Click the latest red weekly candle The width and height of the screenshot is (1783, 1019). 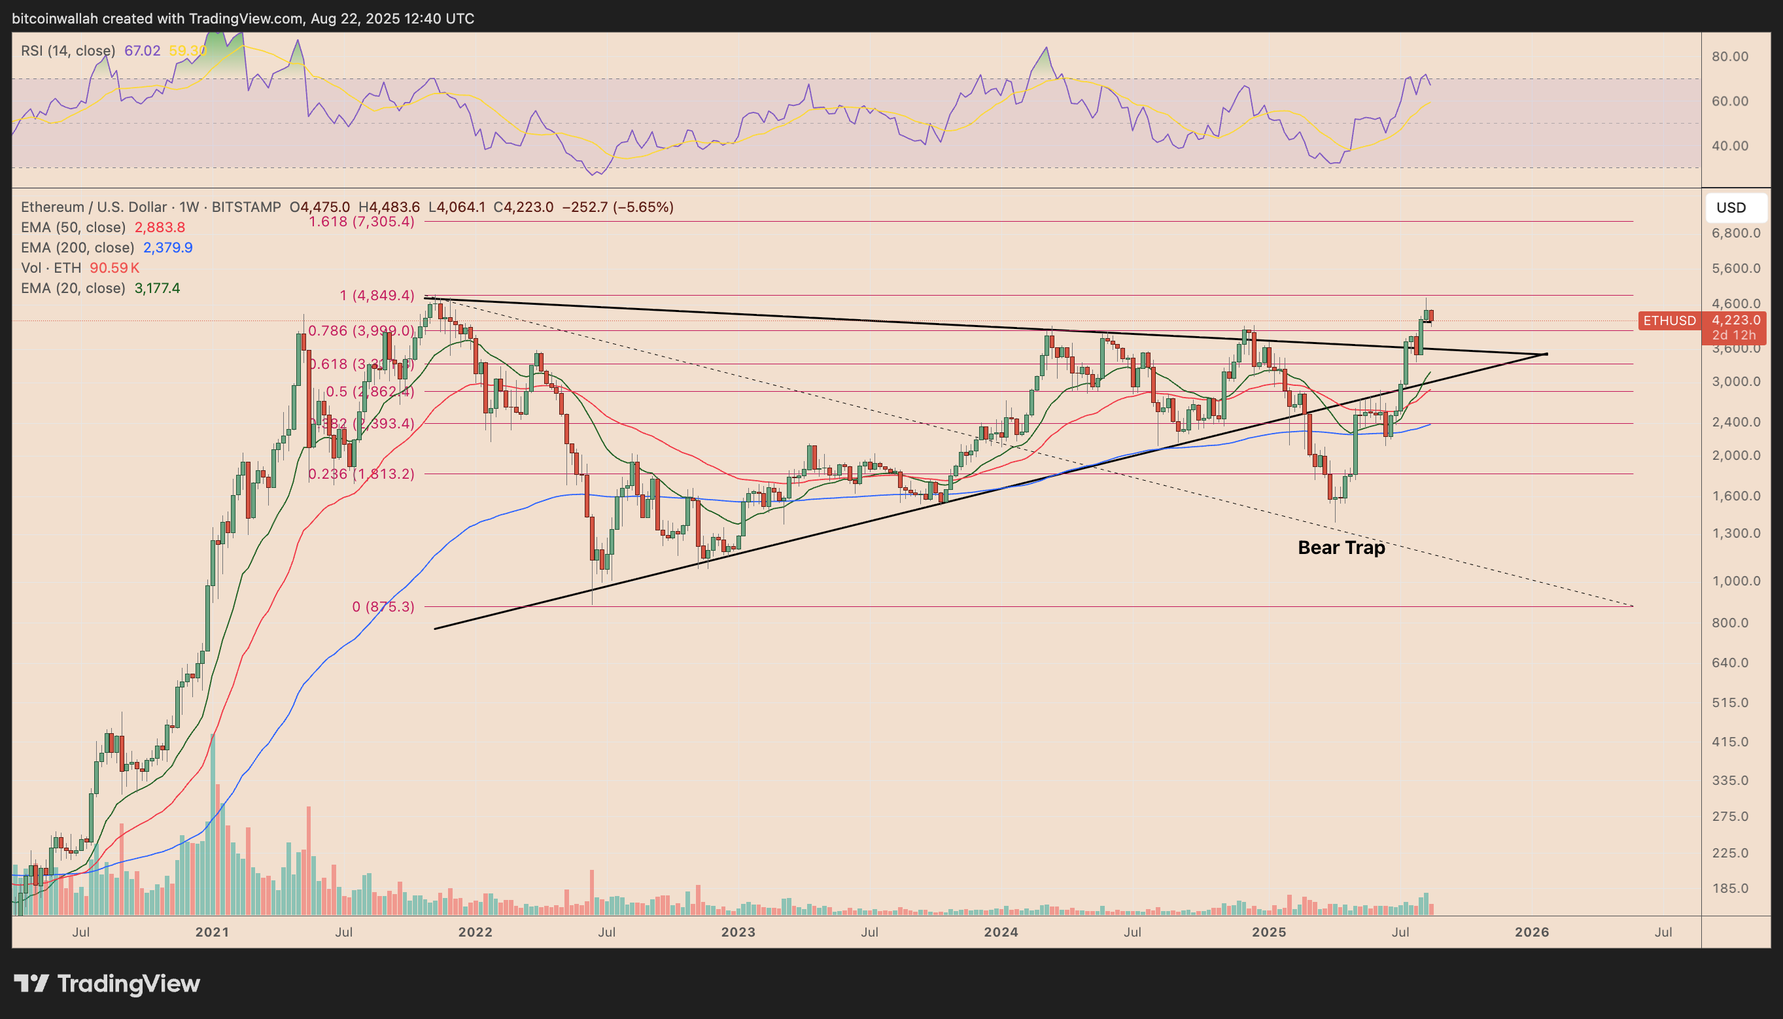click(1432, 317)
